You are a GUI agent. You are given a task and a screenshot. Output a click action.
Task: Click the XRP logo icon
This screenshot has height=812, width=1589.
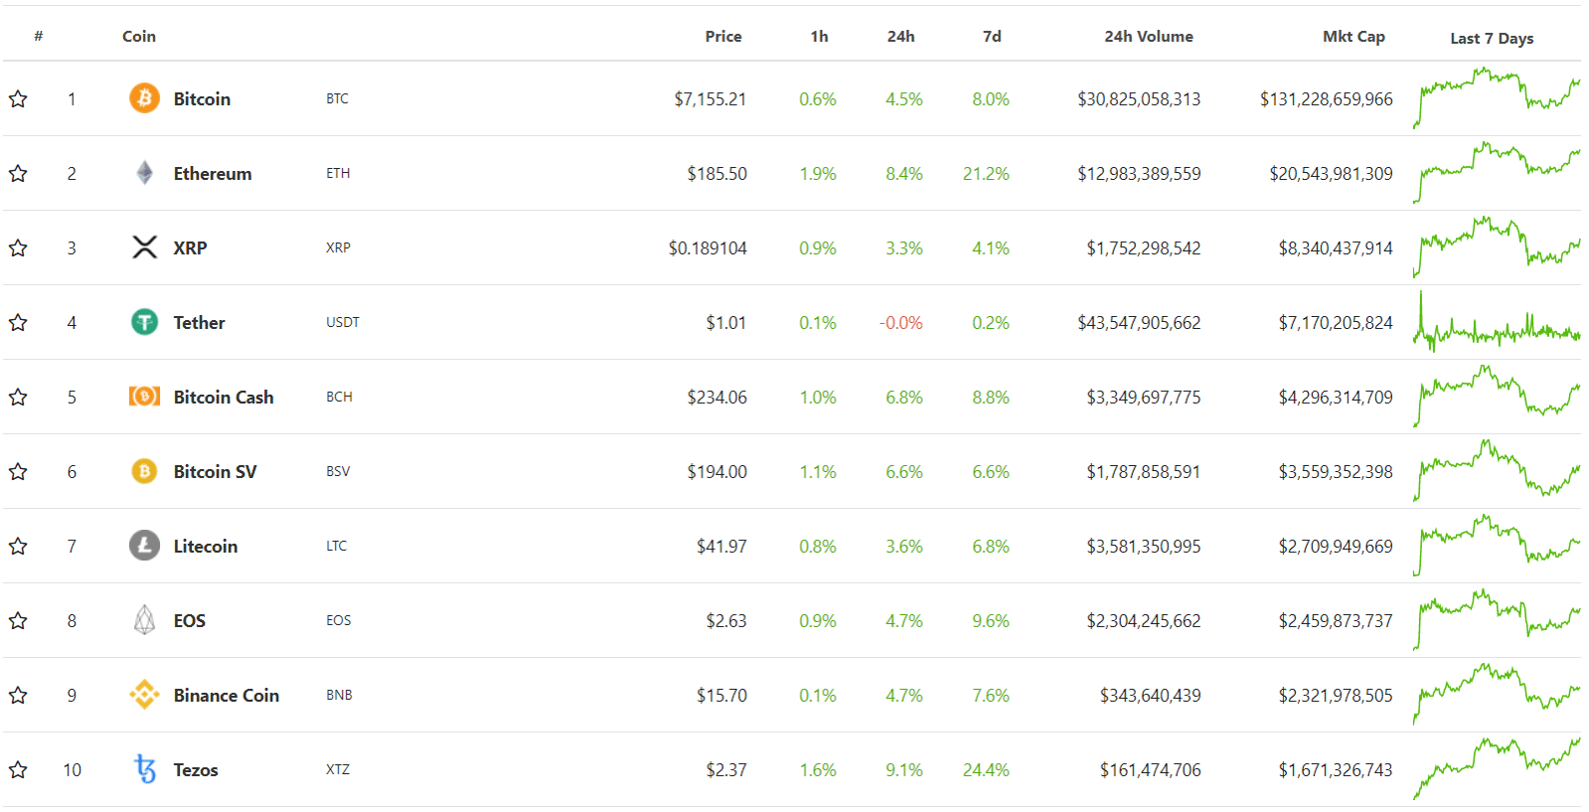pyautogui.click(x=144, y=247)
